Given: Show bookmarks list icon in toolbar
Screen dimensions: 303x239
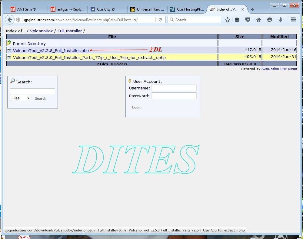Looking at the screenshot, I should click(x=237, y=20).
